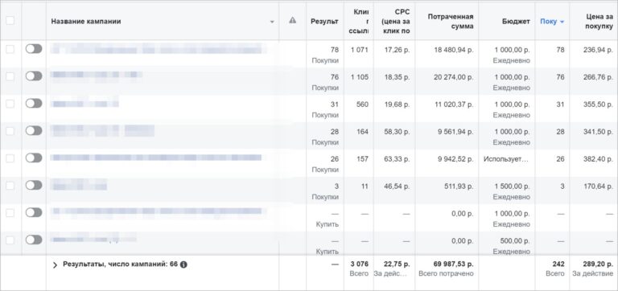Sort by Потраченная сумма column header
This screenshot has height=291, width=618.
pyautogui.click(x=451, y=21)
